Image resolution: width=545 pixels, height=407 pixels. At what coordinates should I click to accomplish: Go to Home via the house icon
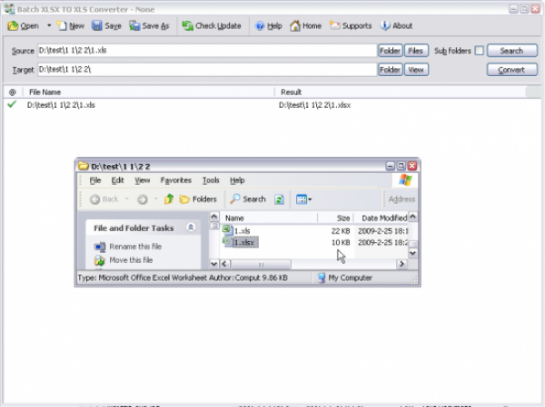pos(305,25)
